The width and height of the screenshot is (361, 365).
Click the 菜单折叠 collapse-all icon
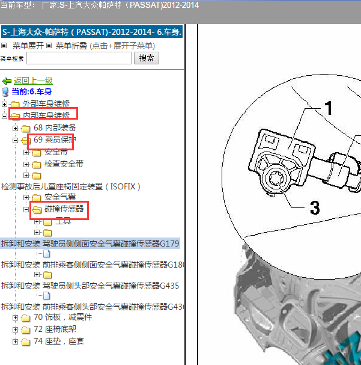point(49,45)
